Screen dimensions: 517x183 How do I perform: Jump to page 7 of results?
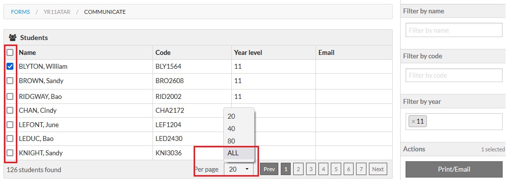tap(361, 169)
